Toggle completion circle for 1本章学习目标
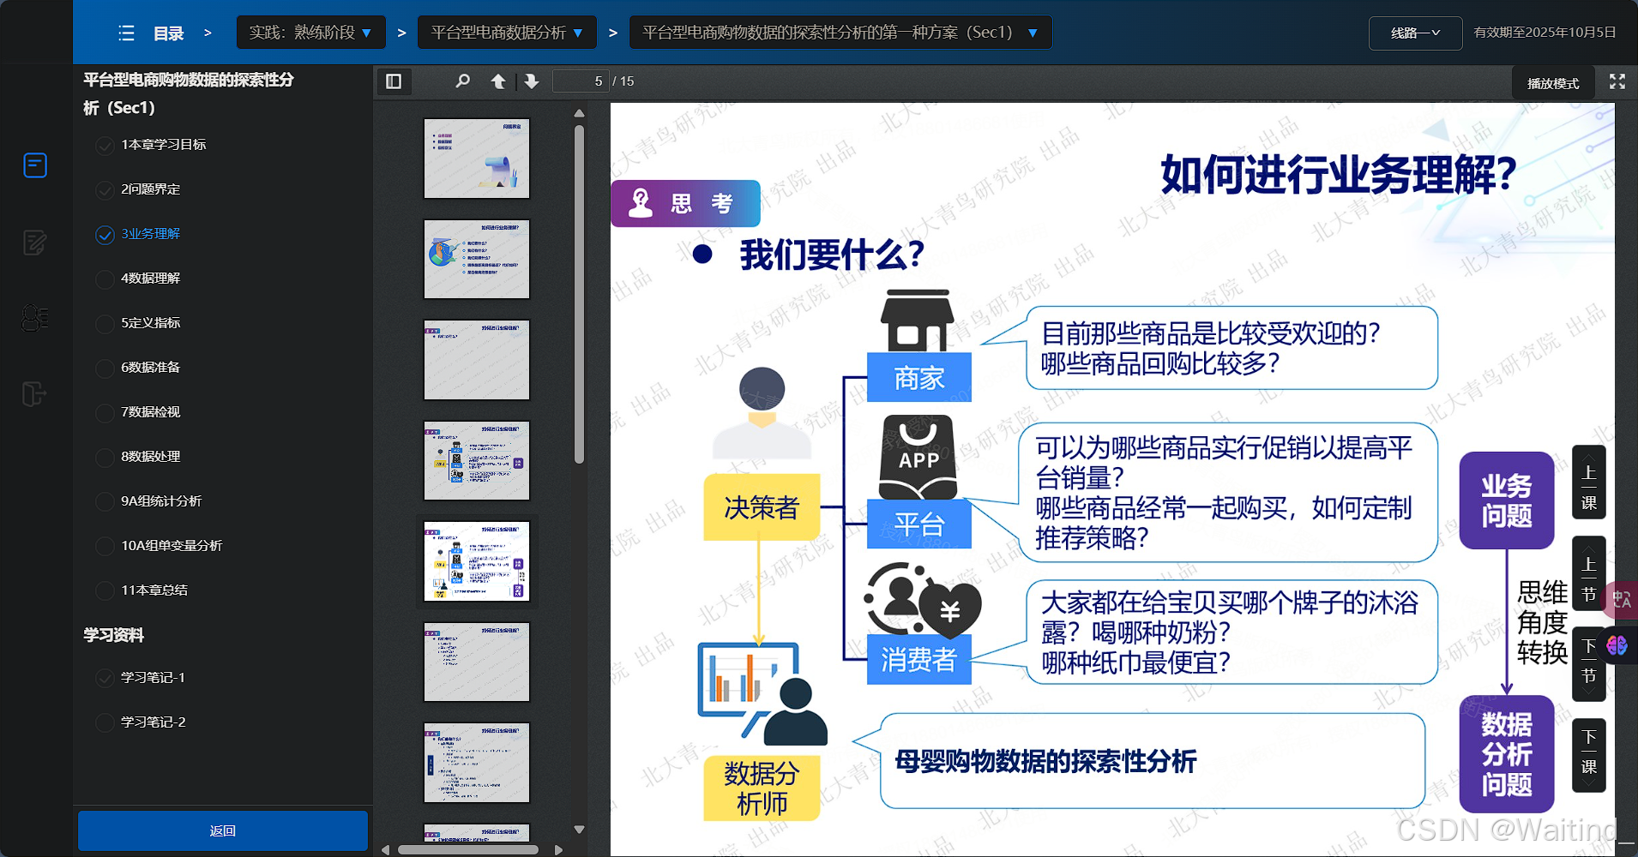 click(105, 145)
